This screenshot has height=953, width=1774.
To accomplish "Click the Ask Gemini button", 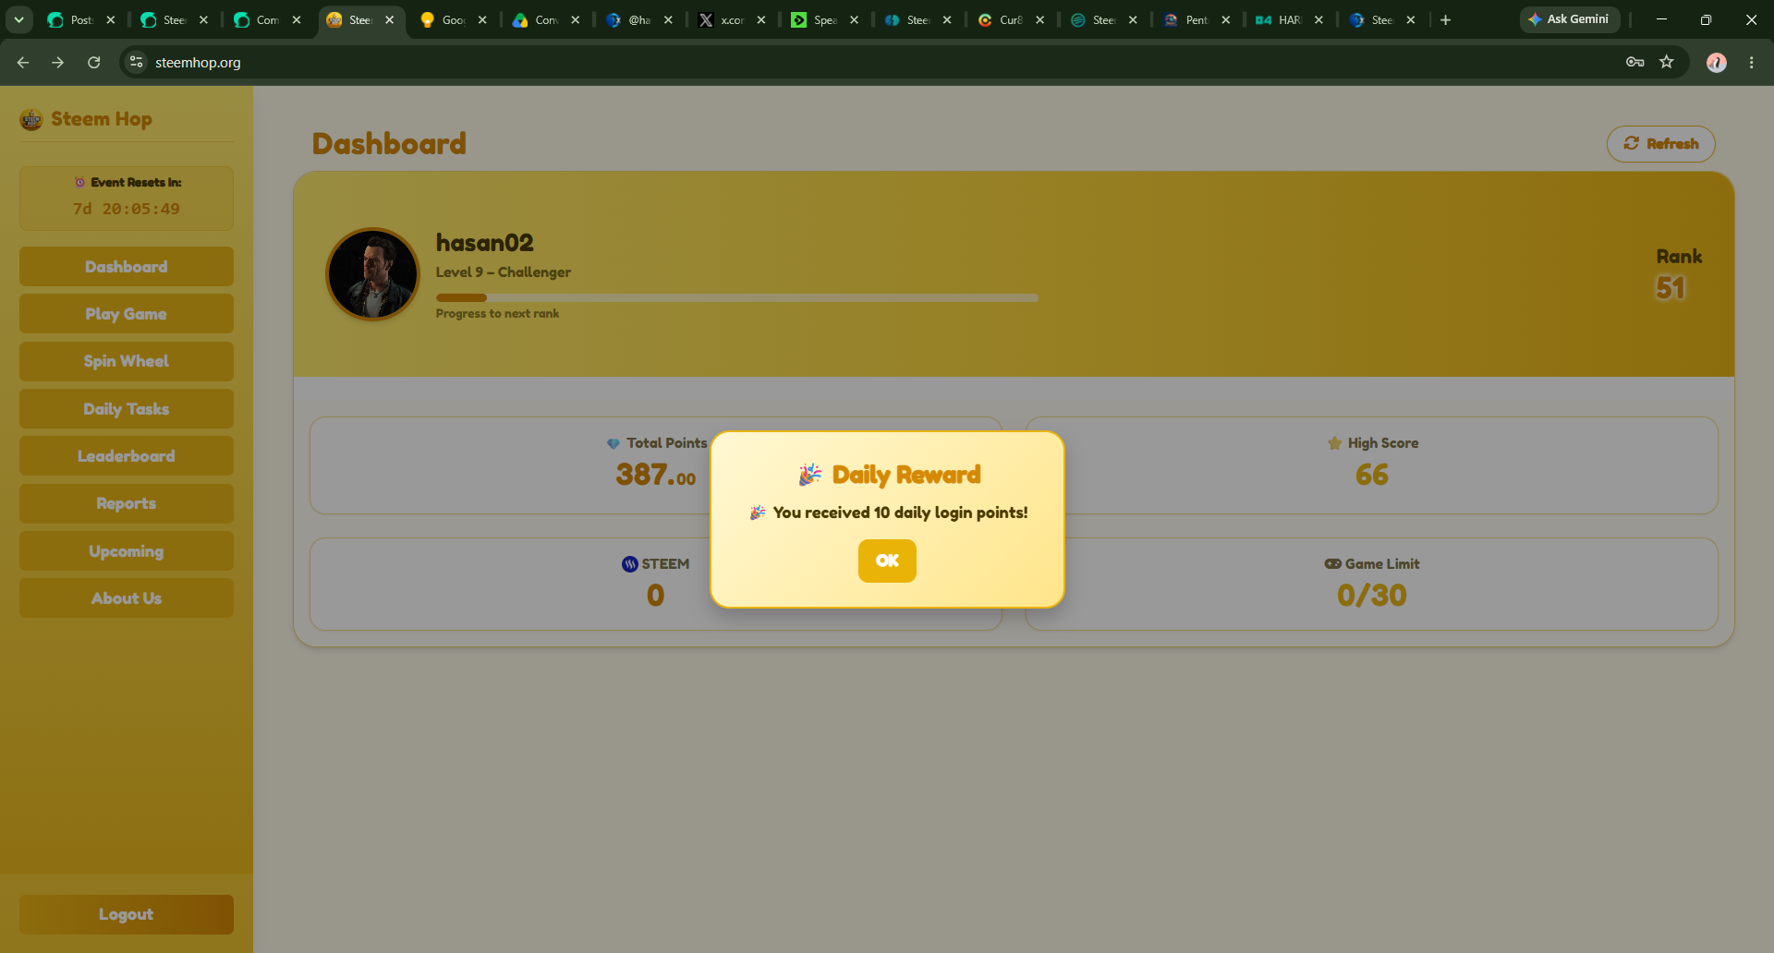I will pos(1569,19).
